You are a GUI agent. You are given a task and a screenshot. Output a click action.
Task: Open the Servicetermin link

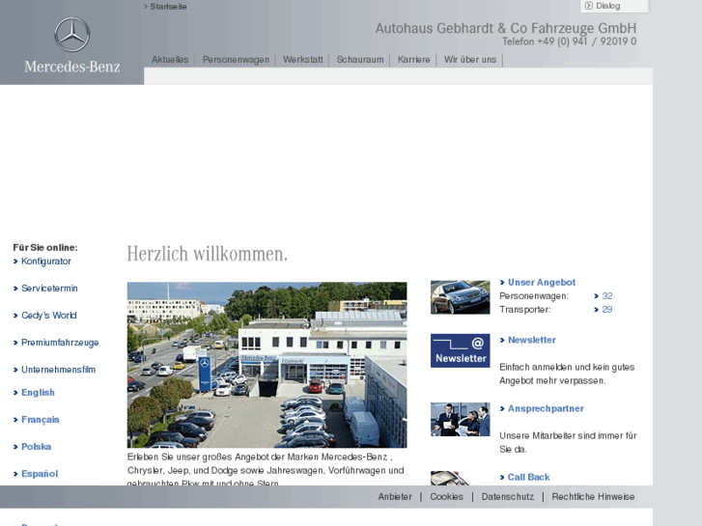click(49, 289)
